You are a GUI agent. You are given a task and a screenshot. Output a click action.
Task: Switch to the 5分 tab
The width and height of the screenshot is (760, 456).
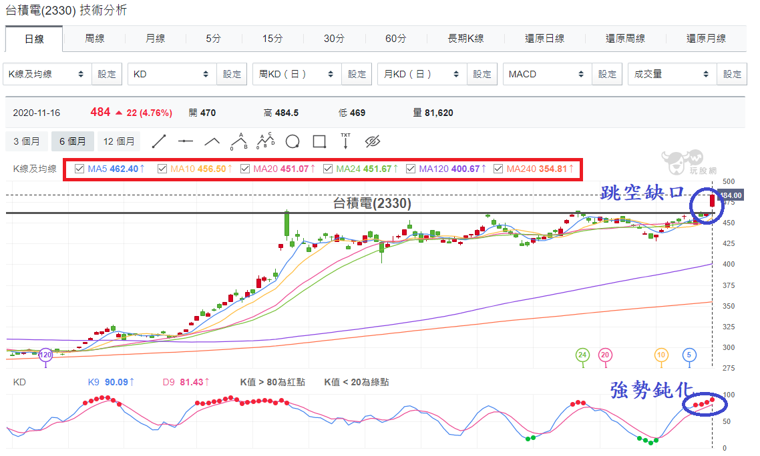click(x=213, y=39)
